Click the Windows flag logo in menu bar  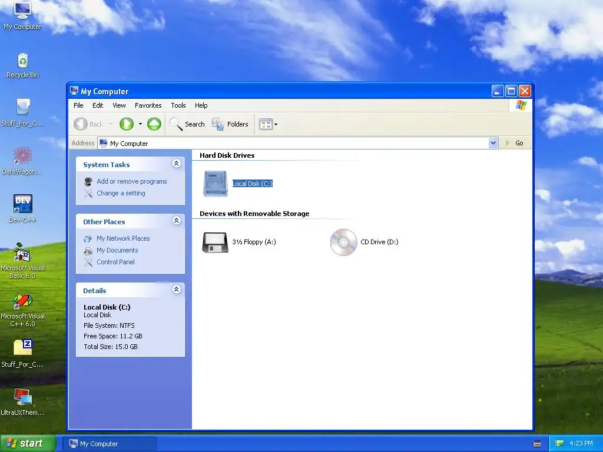(521, 105)
